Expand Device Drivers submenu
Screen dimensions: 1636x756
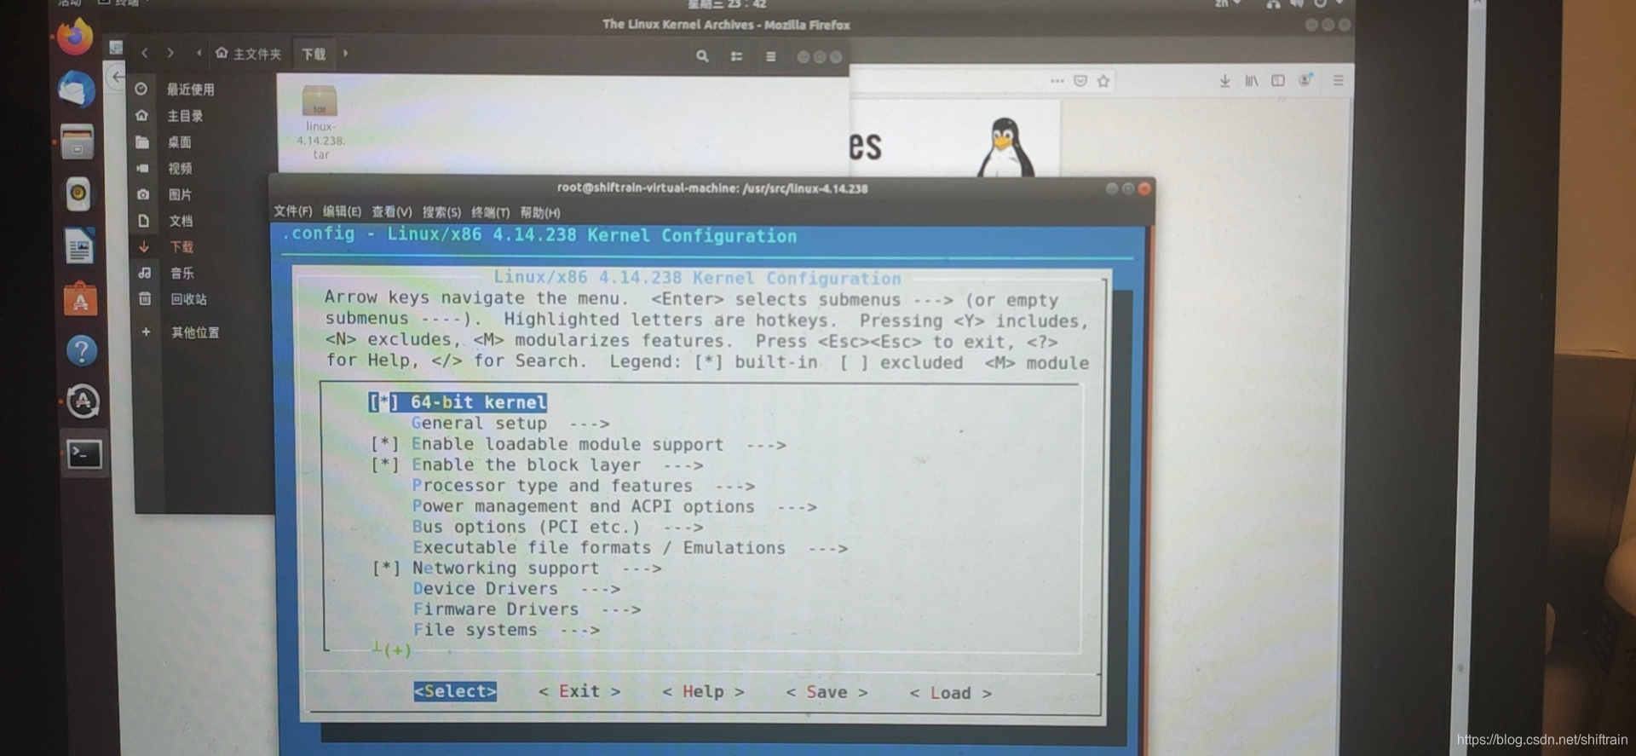point(516,589)
